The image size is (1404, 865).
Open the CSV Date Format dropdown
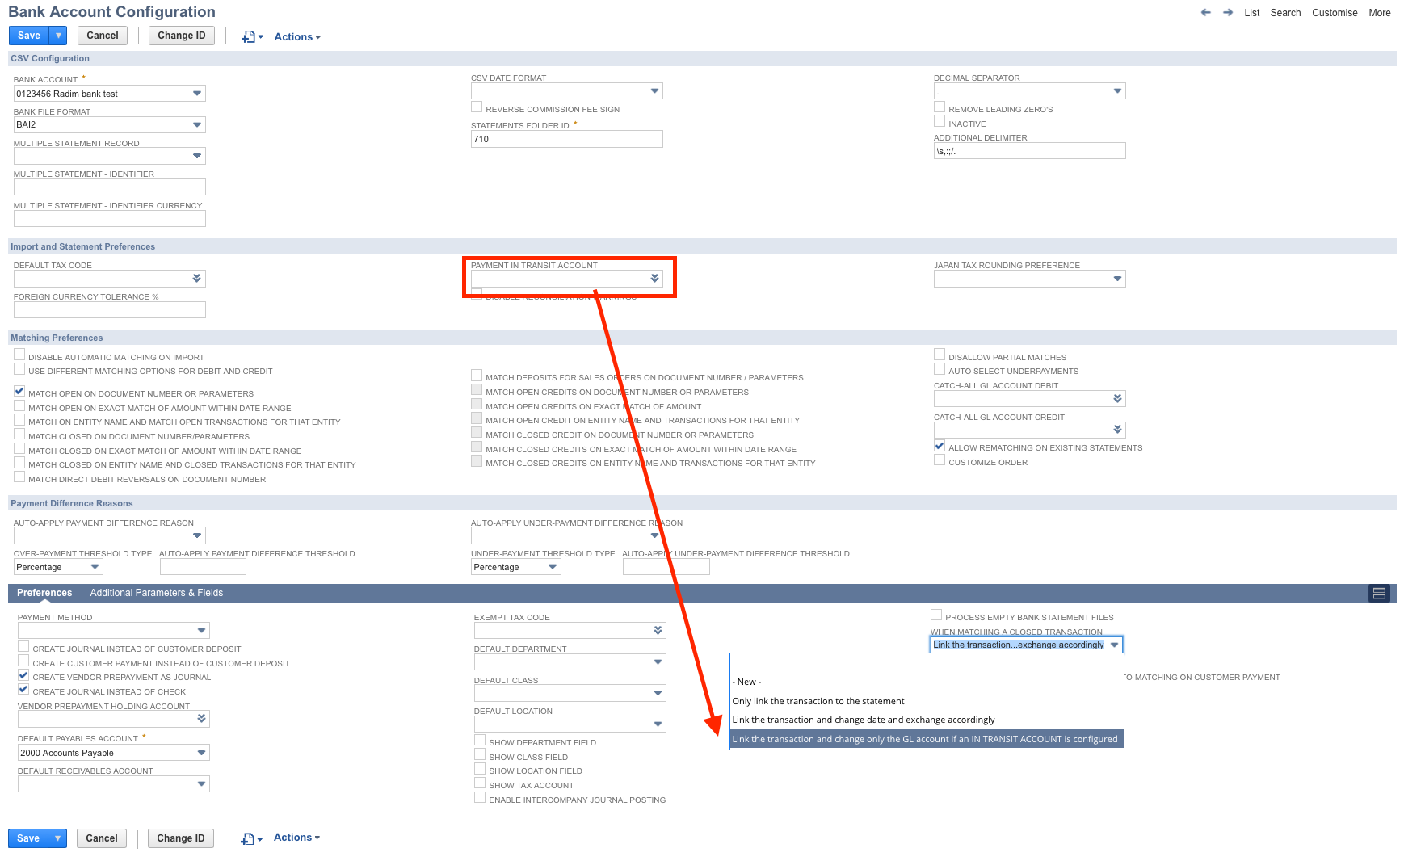coord(654,90)
